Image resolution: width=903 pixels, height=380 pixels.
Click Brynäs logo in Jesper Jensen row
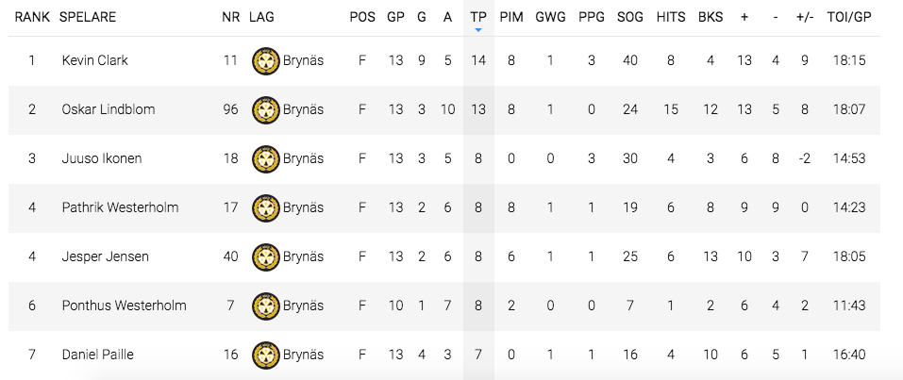266,256
